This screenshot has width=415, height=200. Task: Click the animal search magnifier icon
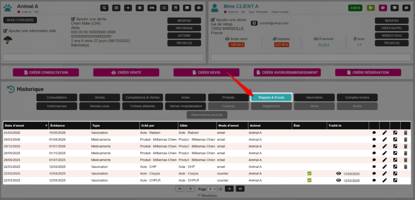[x=105, y=8]
